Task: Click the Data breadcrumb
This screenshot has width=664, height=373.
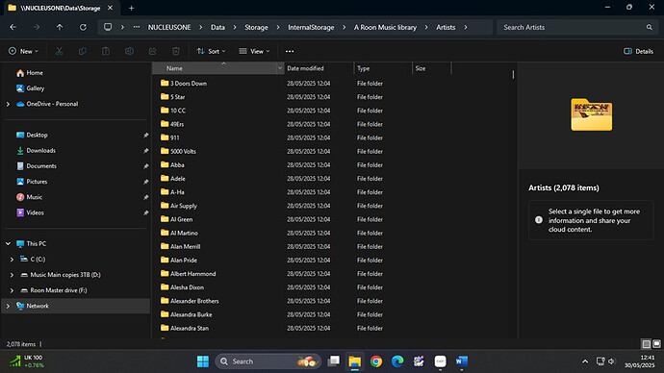Action: click(x=217, y=27)
